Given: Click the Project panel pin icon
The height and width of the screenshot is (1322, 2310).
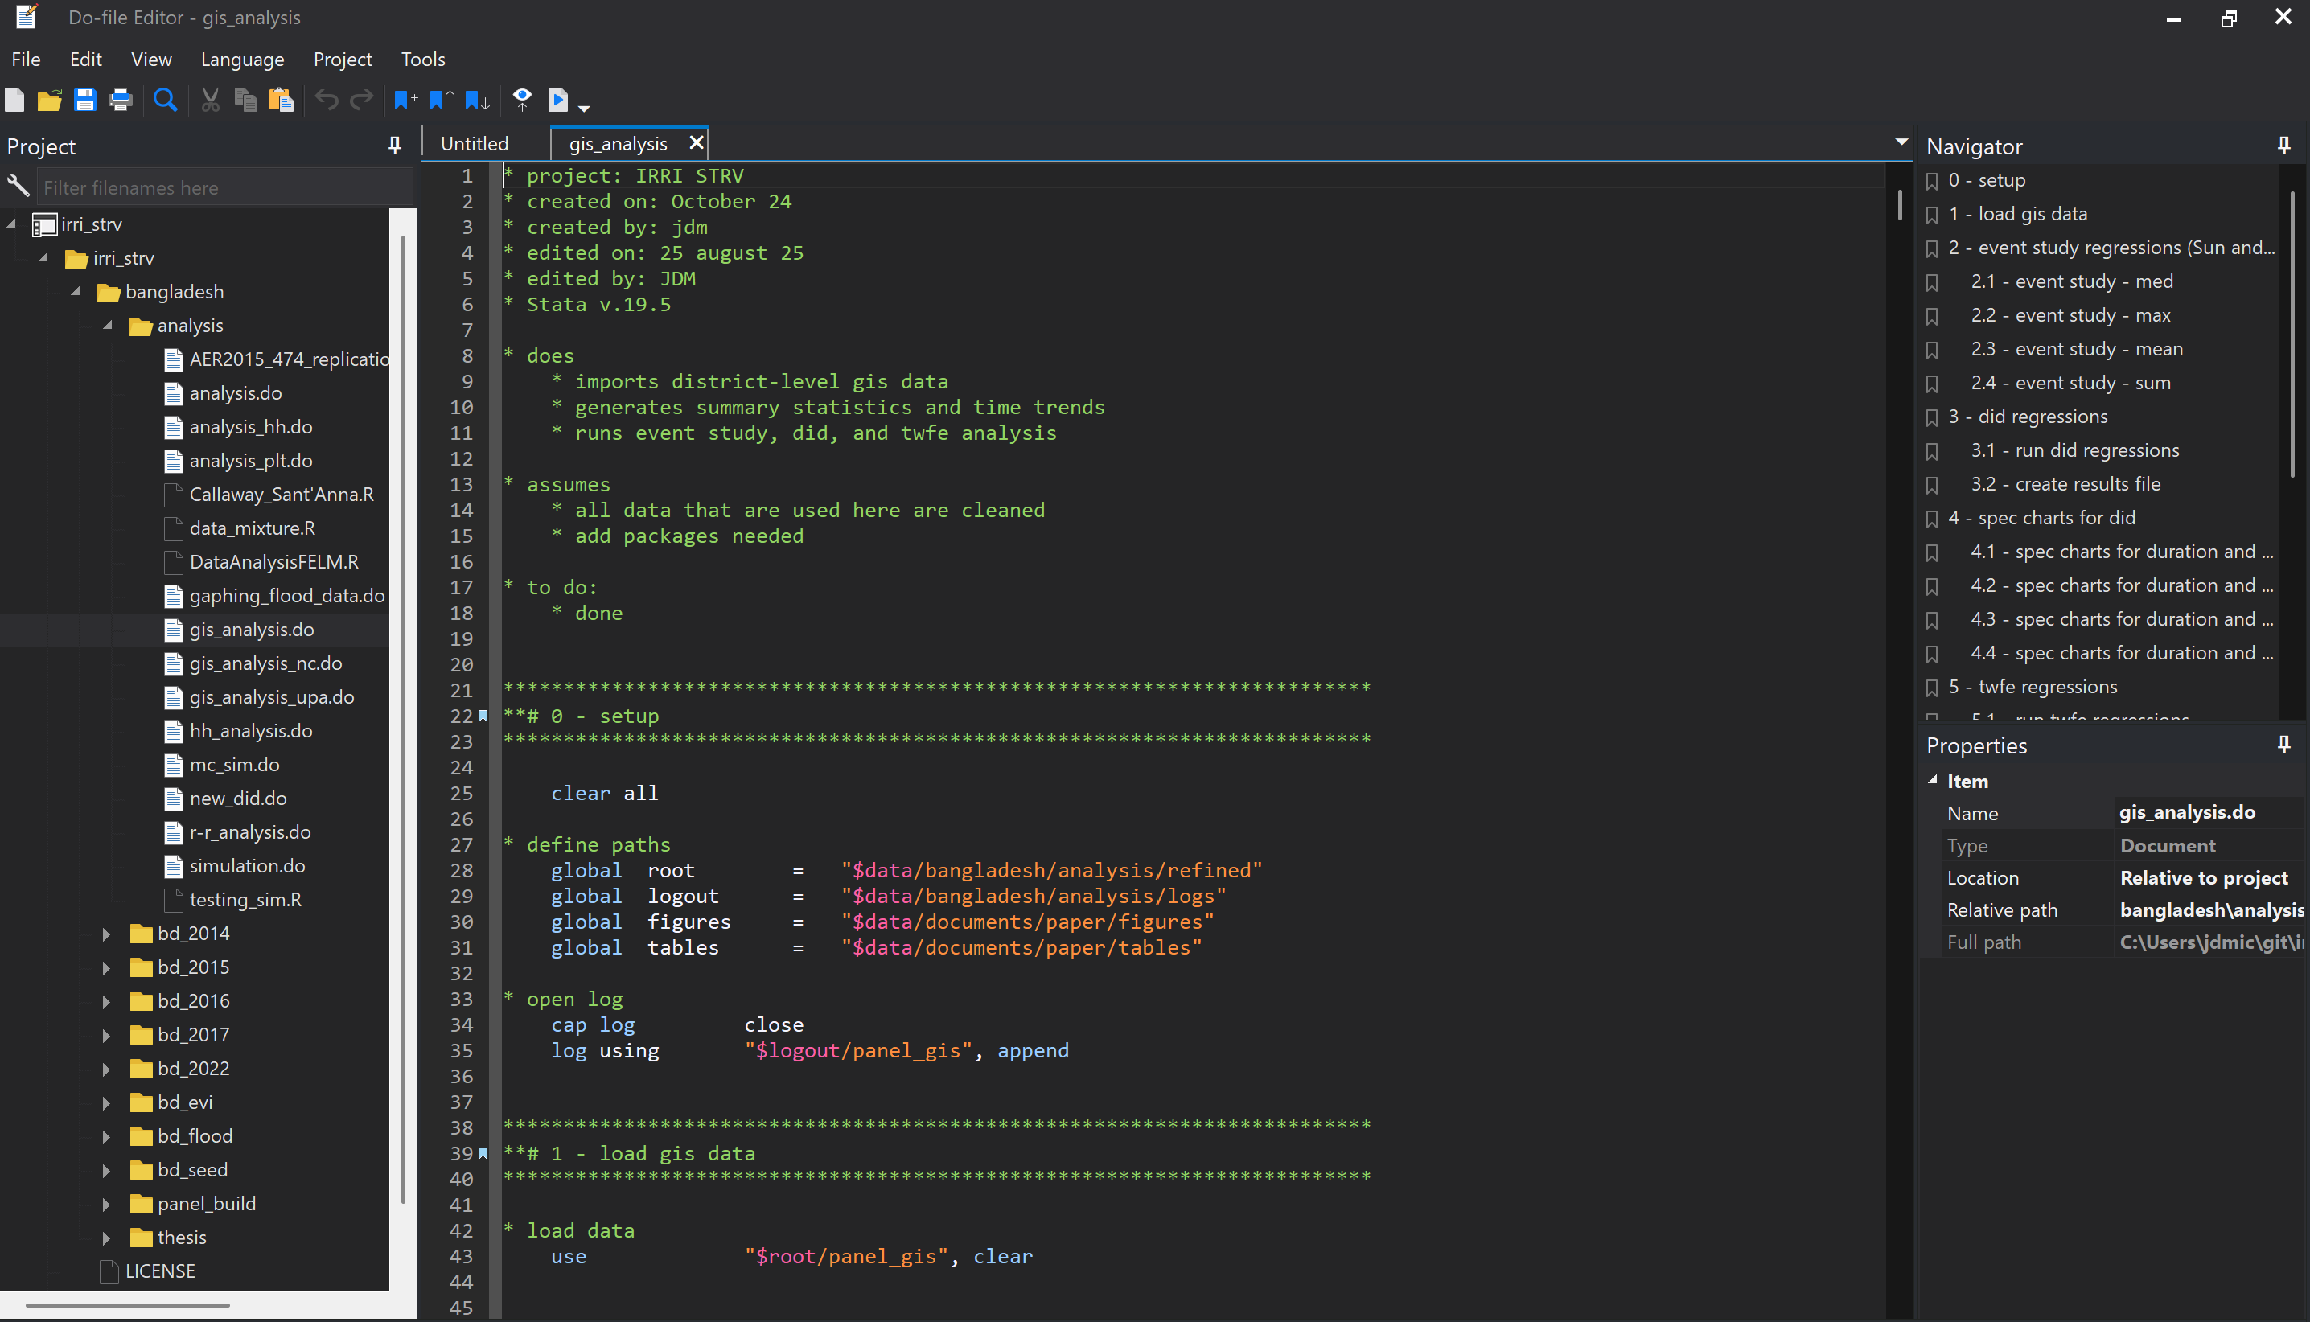Looking at the screenshot, I should (395, 146).
